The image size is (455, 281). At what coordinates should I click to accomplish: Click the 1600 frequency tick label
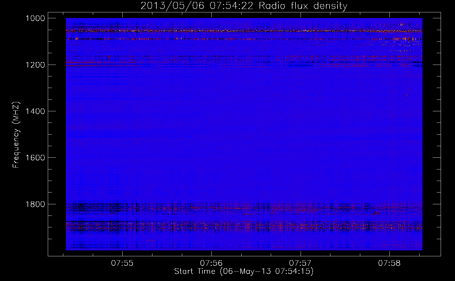coord(35,158)
